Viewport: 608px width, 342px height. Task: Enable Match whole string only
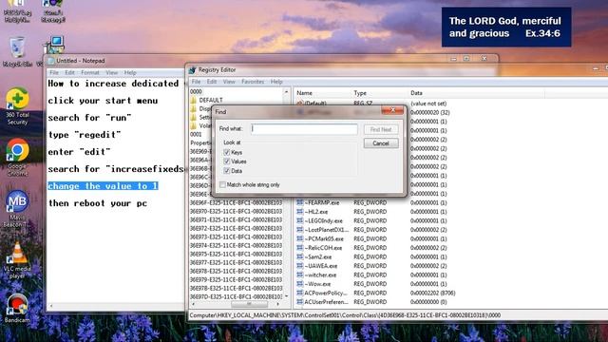pos(222,184)
